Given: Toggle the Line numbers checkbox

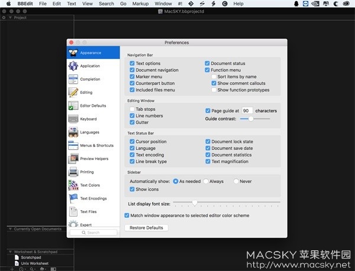Looking at the screenshot, I should tap(132, 116).
